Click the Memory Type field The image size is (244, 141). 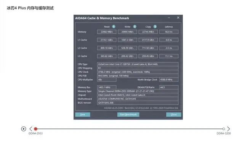coord(138,91)
